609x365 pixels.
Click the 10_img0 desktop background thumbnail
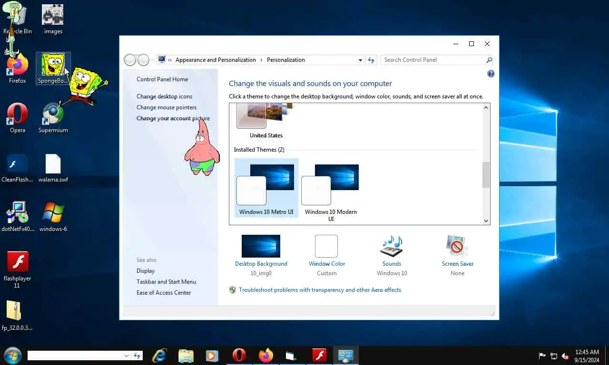[261, 246]
